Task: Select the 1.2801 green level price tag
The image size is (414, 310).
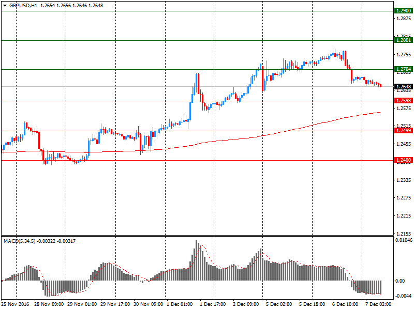Action: pyautogui.click(x=403, y=40)
